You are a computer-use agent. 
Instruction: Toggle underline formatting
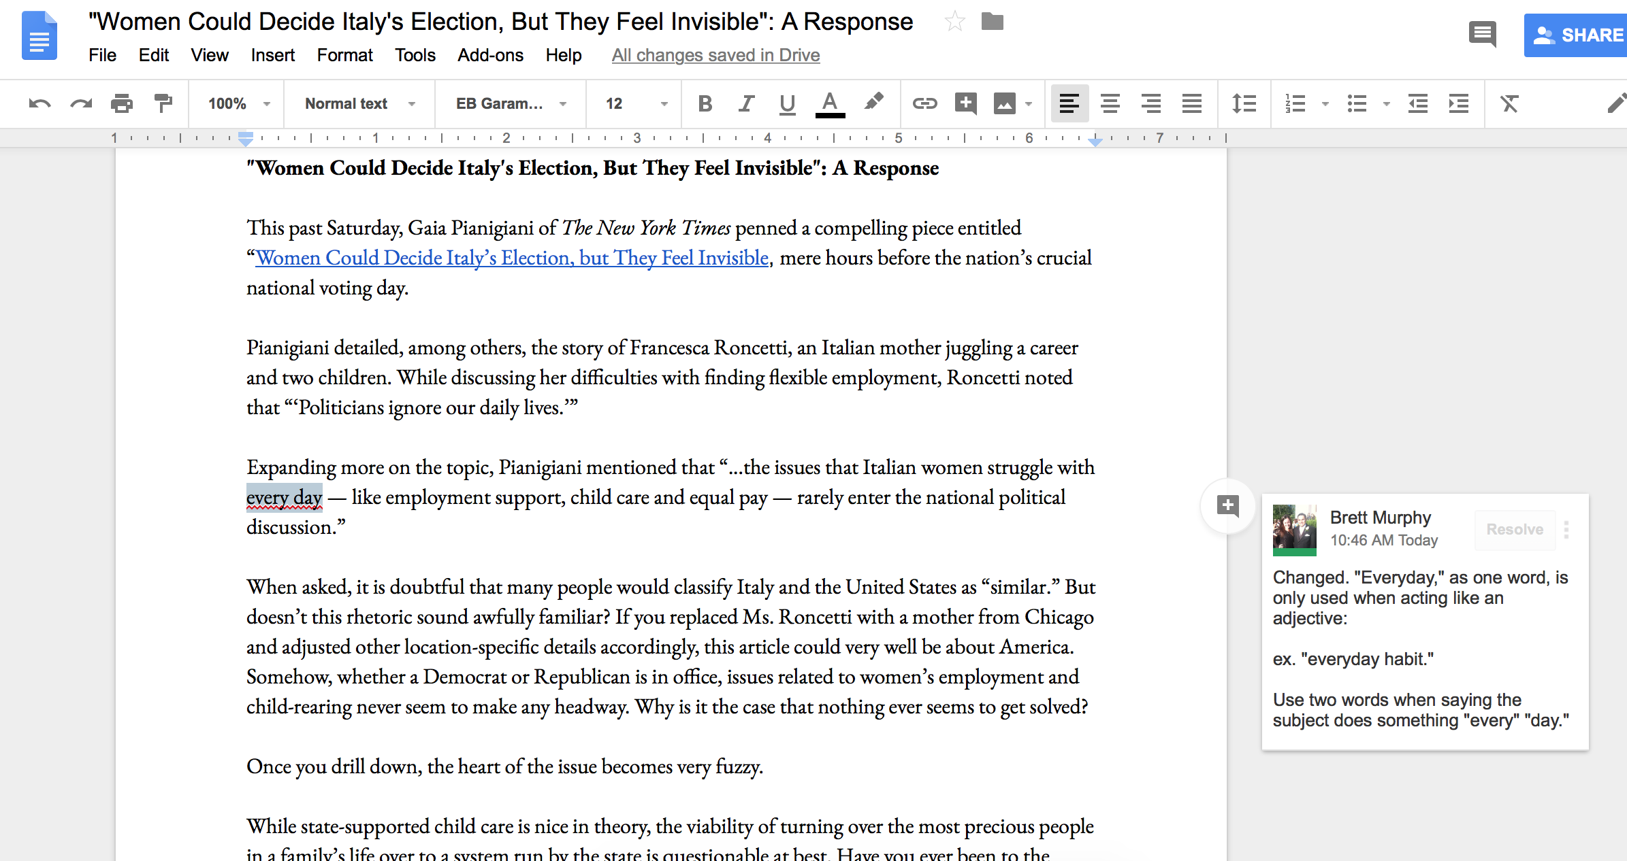787,103
